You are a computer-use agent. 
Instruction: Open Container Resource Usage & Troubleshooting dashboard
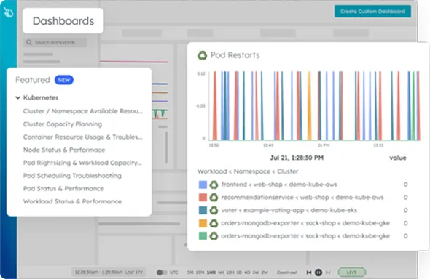pyautogui.click(x=83, y=137)
